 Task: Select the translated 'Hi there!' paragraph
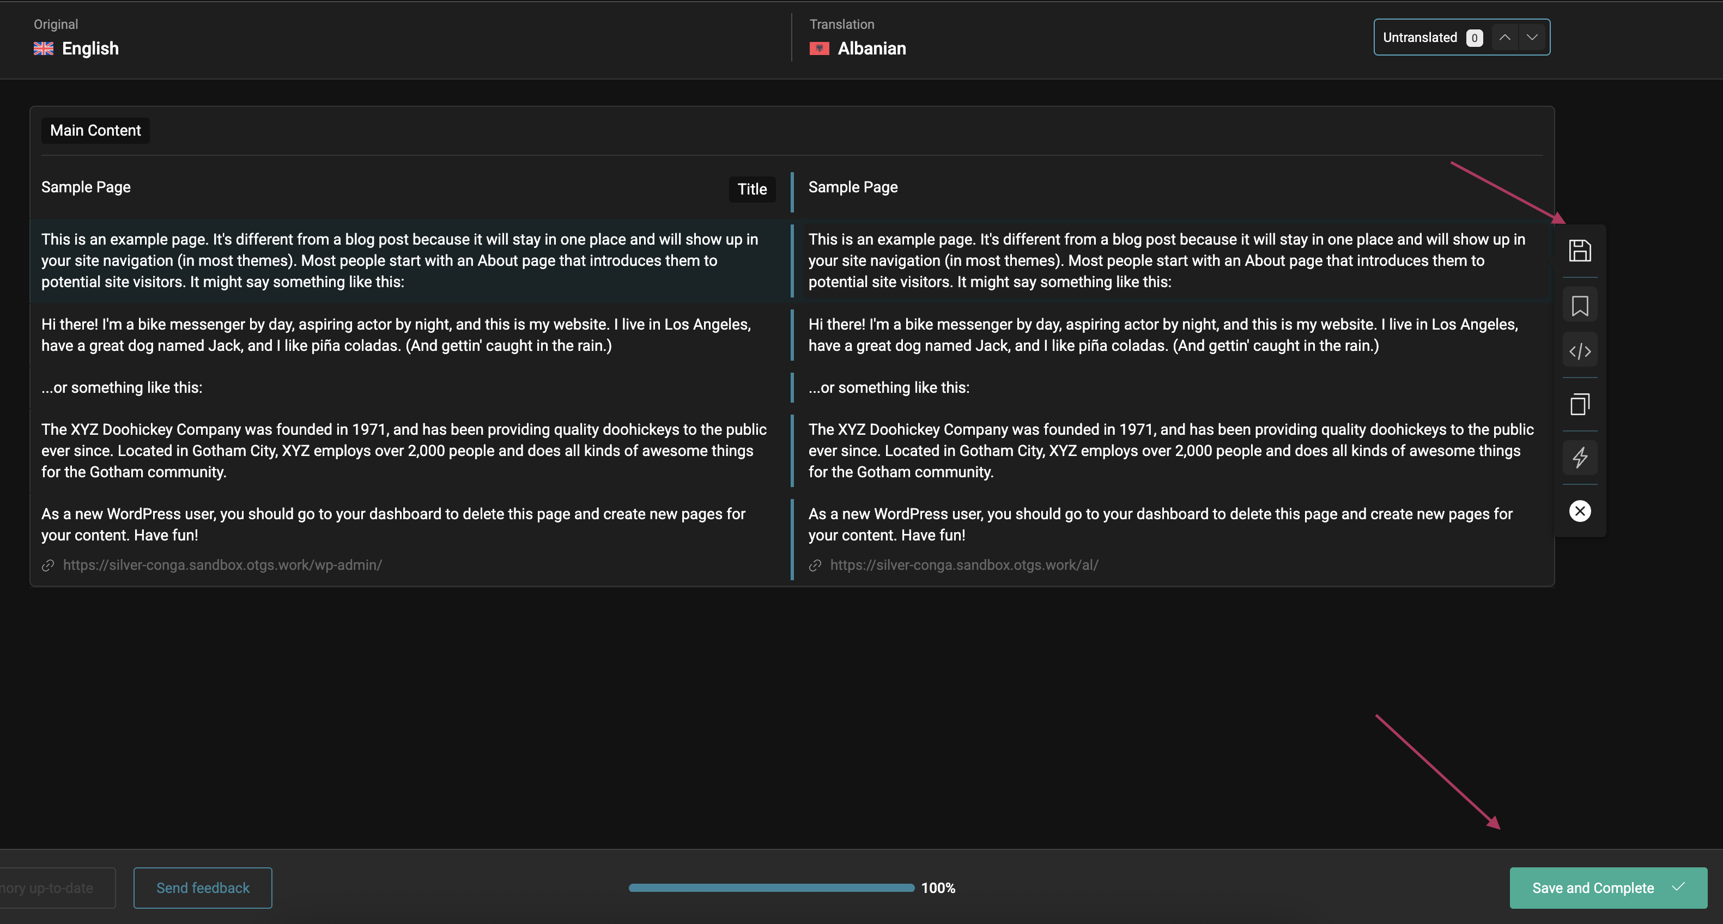pyautogui.click(x=1162, y=335)
